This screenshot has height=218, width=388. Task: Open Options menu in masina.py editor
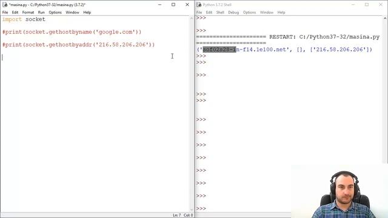[x=55, y=12]
